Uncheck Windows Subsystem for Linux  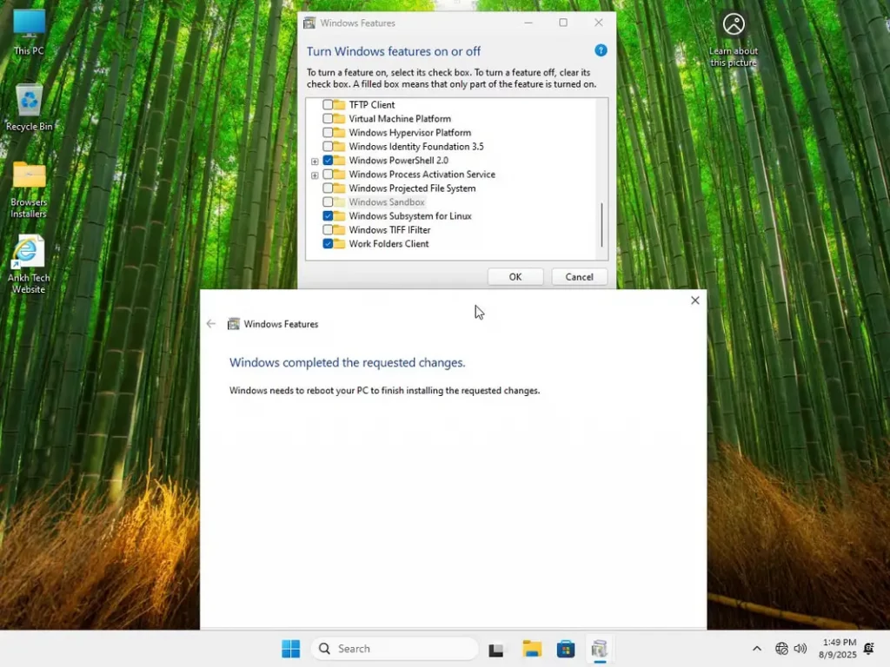click(x=328, y=216)
